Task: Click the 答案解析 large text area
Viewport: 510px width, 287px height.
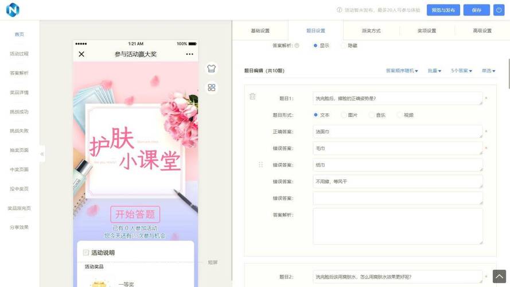Action: tap(398, 227)
